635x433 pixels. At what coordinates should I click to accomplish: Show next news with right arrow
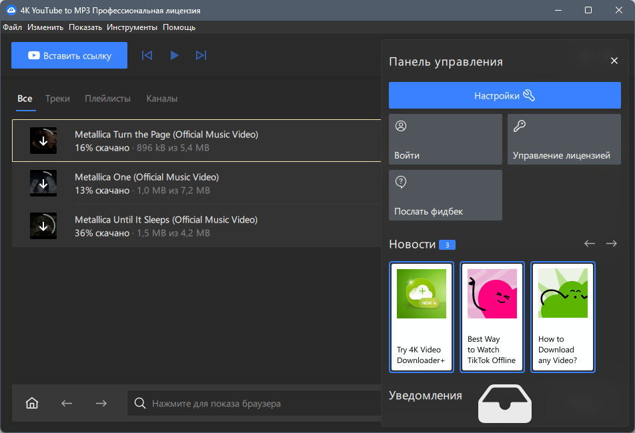pyautogui.click(x=612, y=243)
